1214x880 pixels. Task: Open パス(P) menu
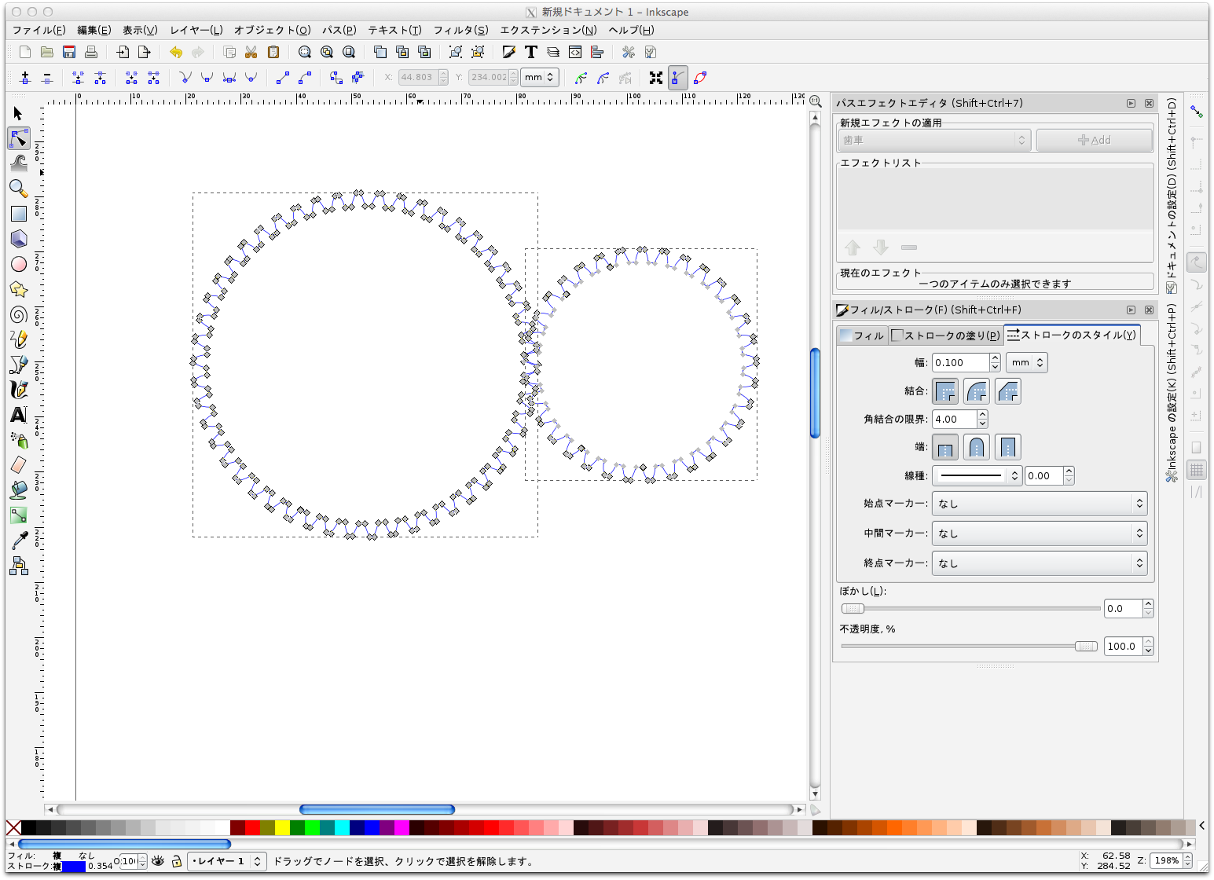click(339, 30)
